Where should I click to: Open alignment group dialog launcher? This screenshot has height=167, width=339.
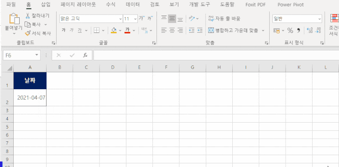(266, 43)
